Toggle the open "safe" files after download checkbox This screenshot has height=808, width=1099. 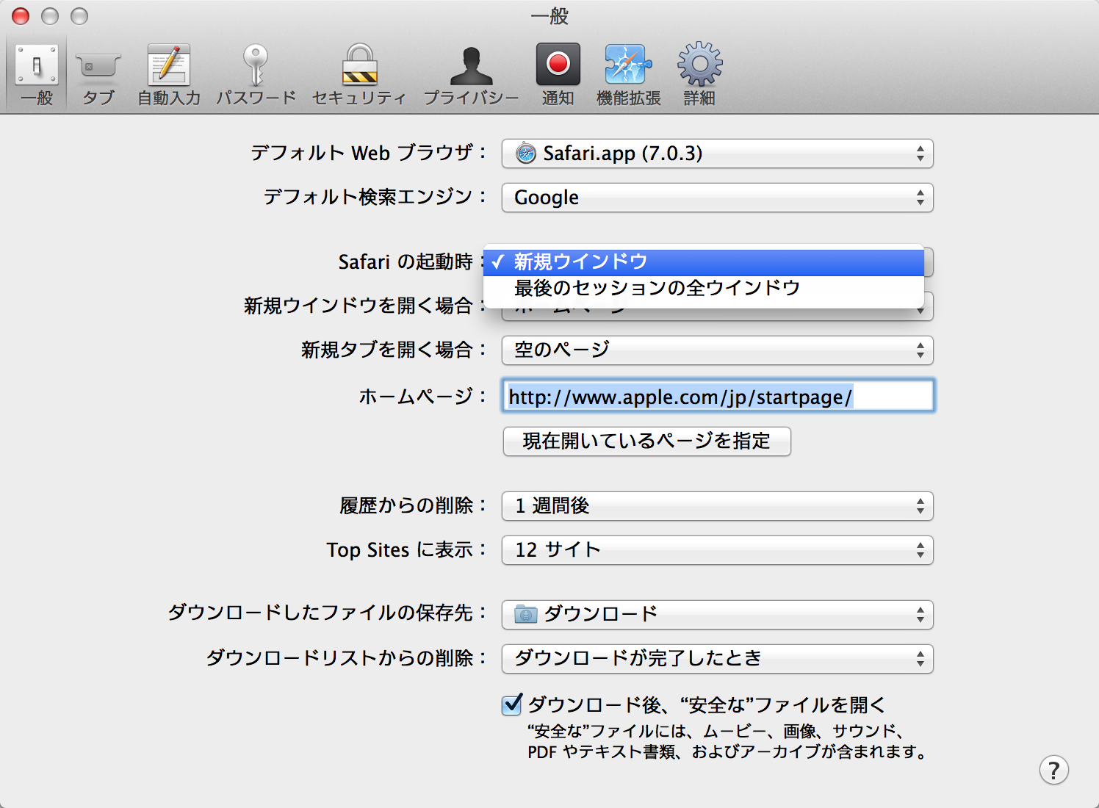tap(512, 705)
